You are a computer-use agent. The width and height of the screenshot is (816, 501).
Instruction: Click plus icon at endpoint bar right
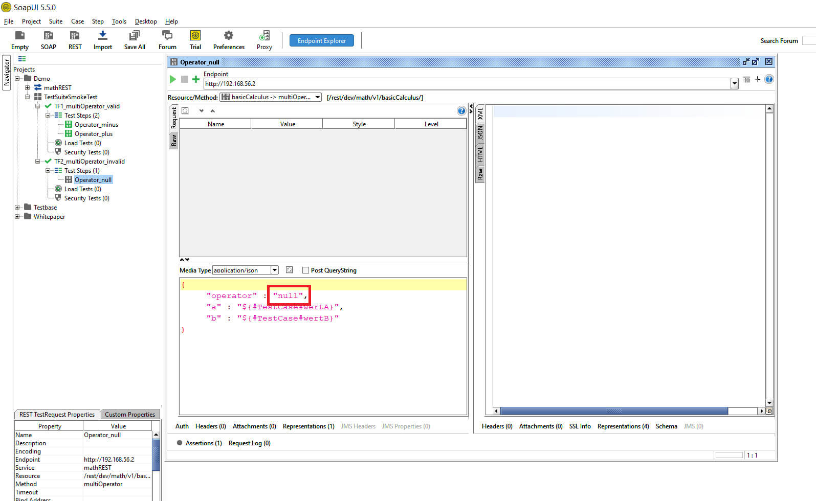pyautogui.click(x=758, y=79)
